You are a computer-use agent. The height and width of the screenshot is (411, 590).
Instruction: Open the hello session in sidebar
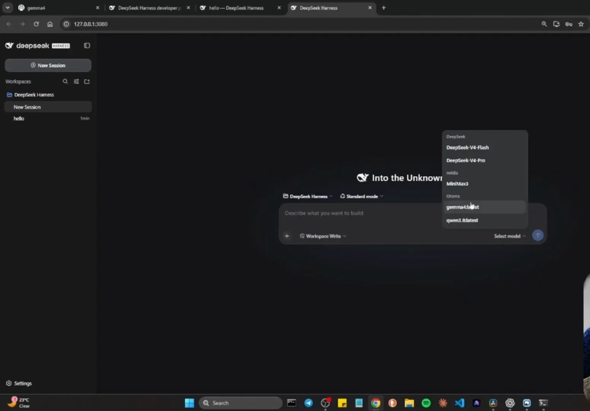point(48,118)
